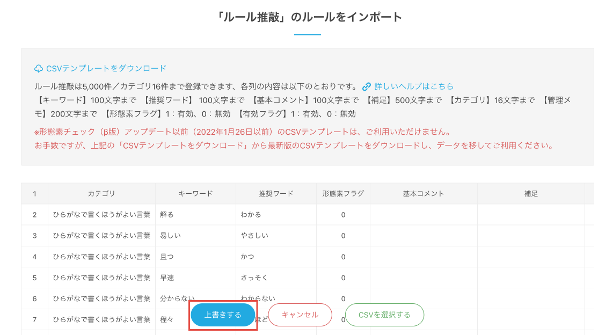This screenshot has width=613, height=335.
Task: Click keyword cell 解る
Action: pyautogui.click(x=195, y=215)
